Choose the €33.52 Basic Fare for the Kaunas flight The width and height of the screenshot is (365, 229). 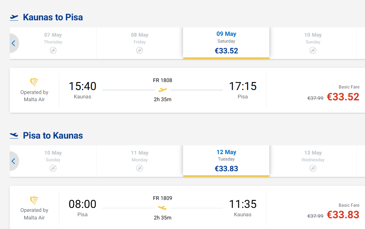click(343, 97)
